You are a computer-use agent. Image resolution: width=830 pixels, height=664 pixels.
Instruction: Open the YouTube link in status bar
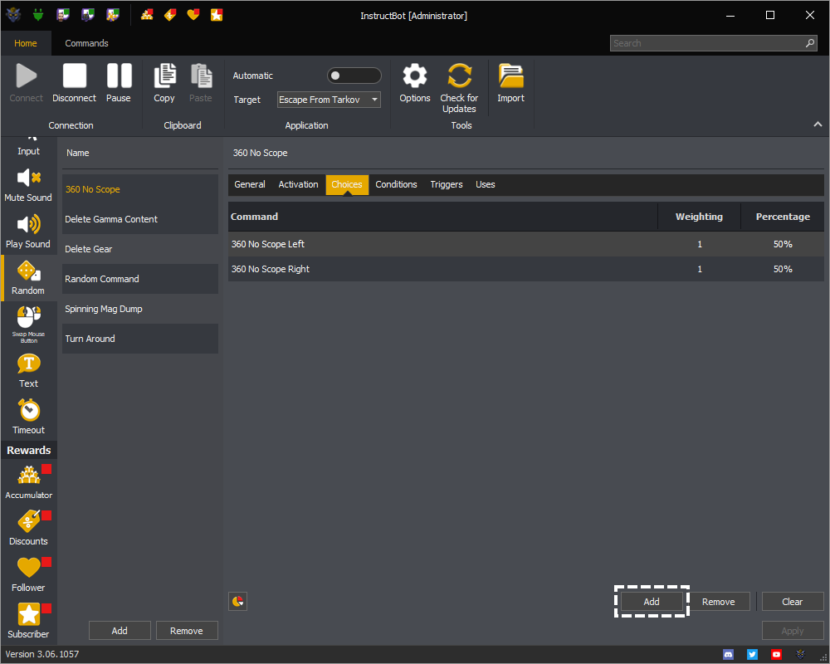776,655
